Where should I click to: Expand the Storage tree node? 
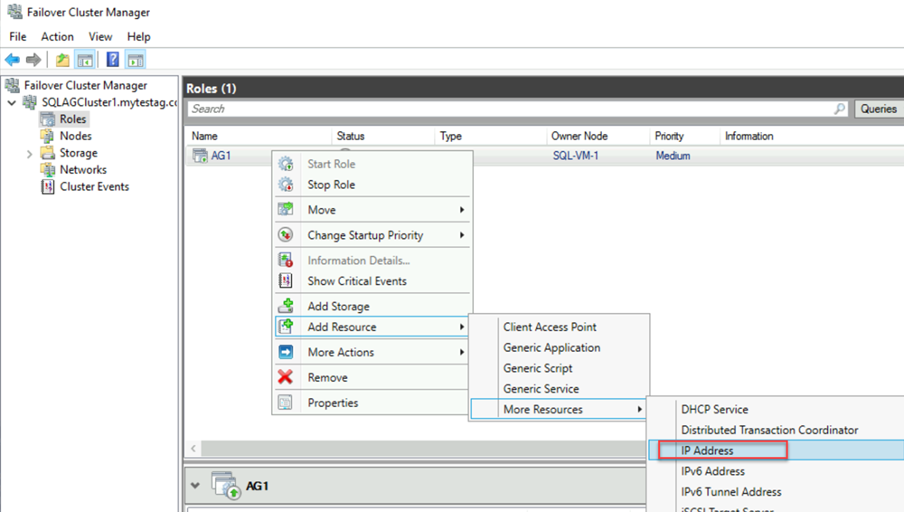tap(30, 154)
